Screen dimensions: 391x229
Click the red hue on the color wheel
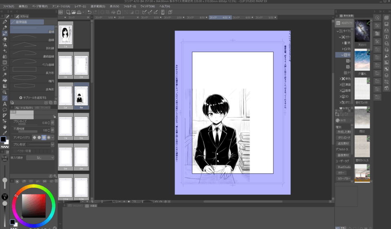tap(16, 196)
